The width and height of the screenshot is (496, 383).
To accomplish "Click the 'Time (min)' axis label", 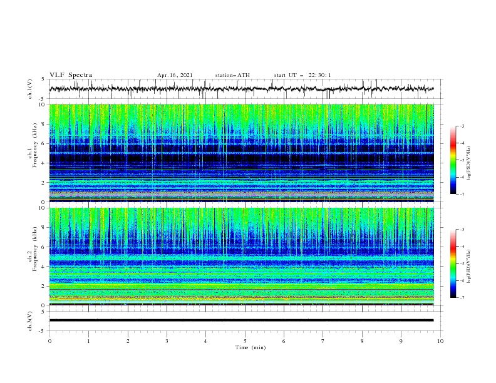I will [x=251, y=347].
